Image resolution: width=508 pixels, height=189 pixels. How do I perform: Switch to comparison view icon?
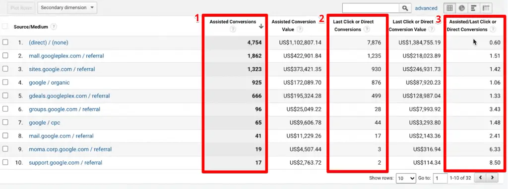[x=486, y=8]
